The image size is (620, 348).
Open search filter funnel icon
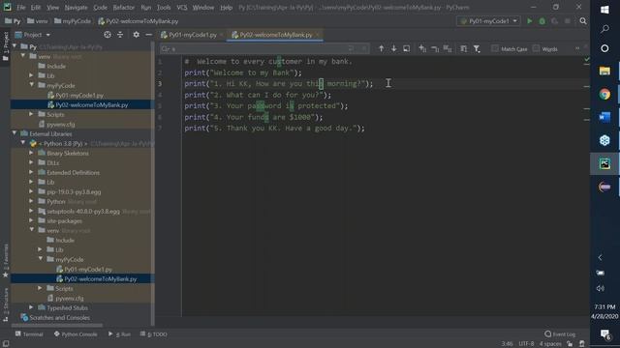477,48
